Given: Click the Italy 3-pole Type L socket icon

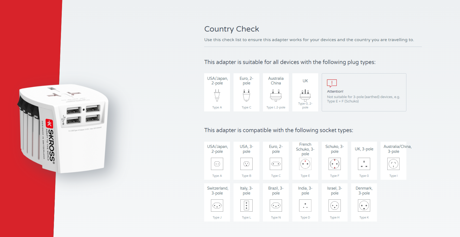Looking at the screenshot, I should point(246,206).
